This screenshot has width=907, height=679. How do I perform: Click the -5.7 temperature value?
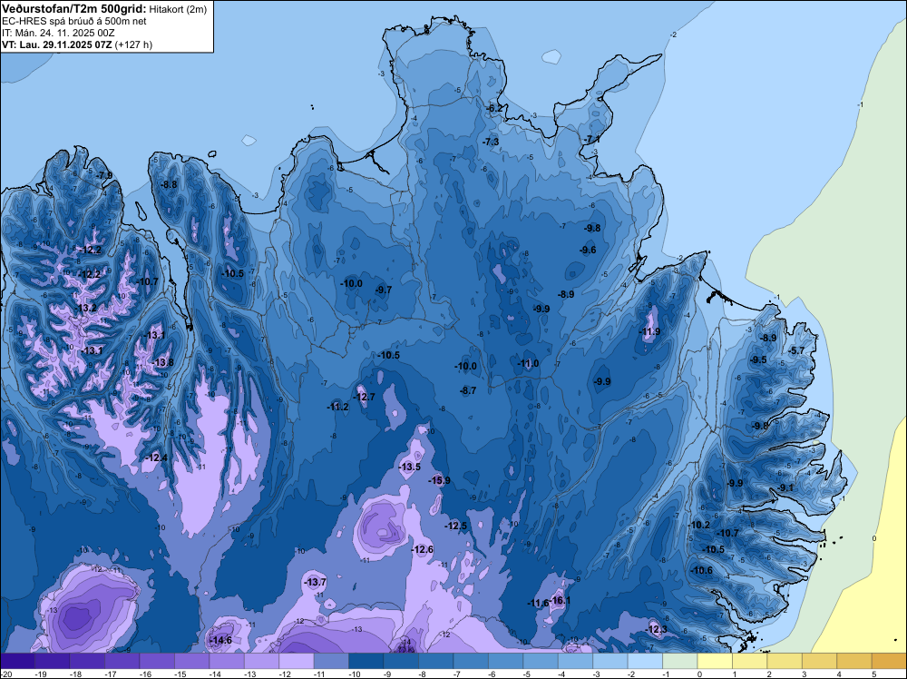tap(796, 350)
